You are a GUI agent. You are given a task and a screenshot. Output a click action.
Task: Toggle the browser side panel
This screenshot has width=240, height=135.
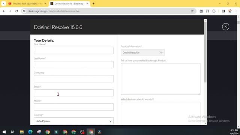[x=223, y=11]
